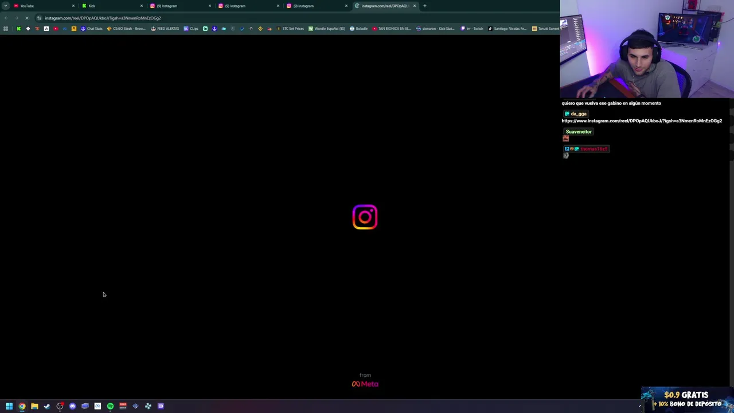Click the $0.9 GRATIS deposit bonus banner

coord(687,399)
